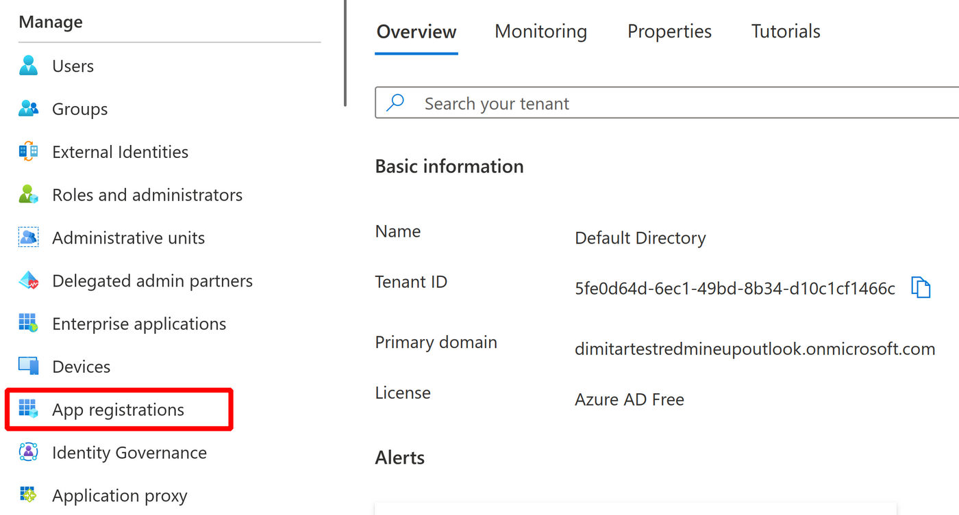Select the Overview tab

[416, 31]
